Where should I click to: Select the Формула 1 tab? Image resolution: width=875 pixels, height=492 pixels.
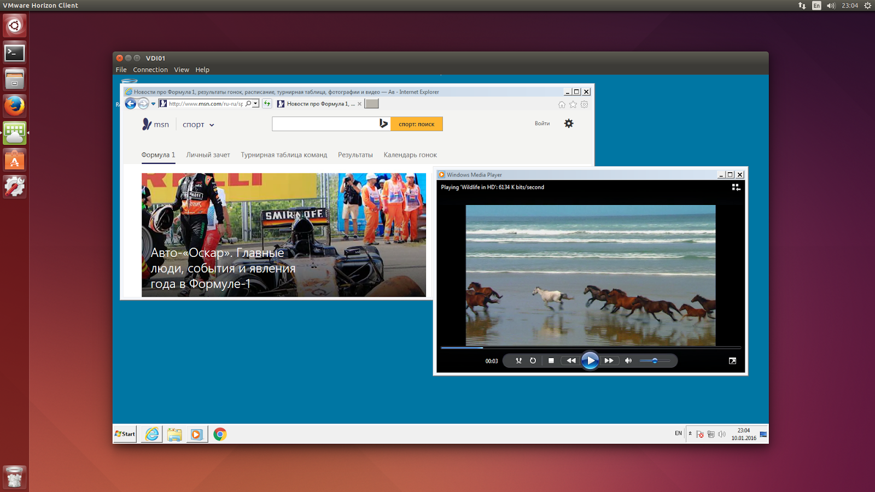click(x=158, y=155)
